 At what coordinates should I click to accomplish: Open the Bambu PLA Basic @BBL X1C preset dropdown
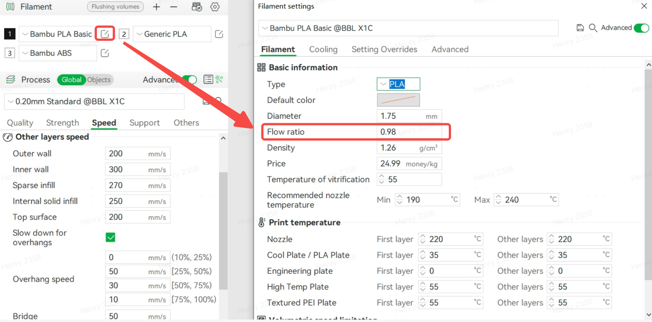[x=408, y=28]
